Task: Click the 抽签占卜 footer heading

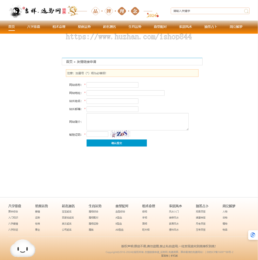Action: [x=202, y=206]
